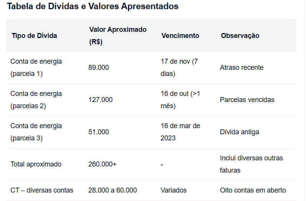Select the "Observação" column header
307x201 pixels.
[240, 36]
